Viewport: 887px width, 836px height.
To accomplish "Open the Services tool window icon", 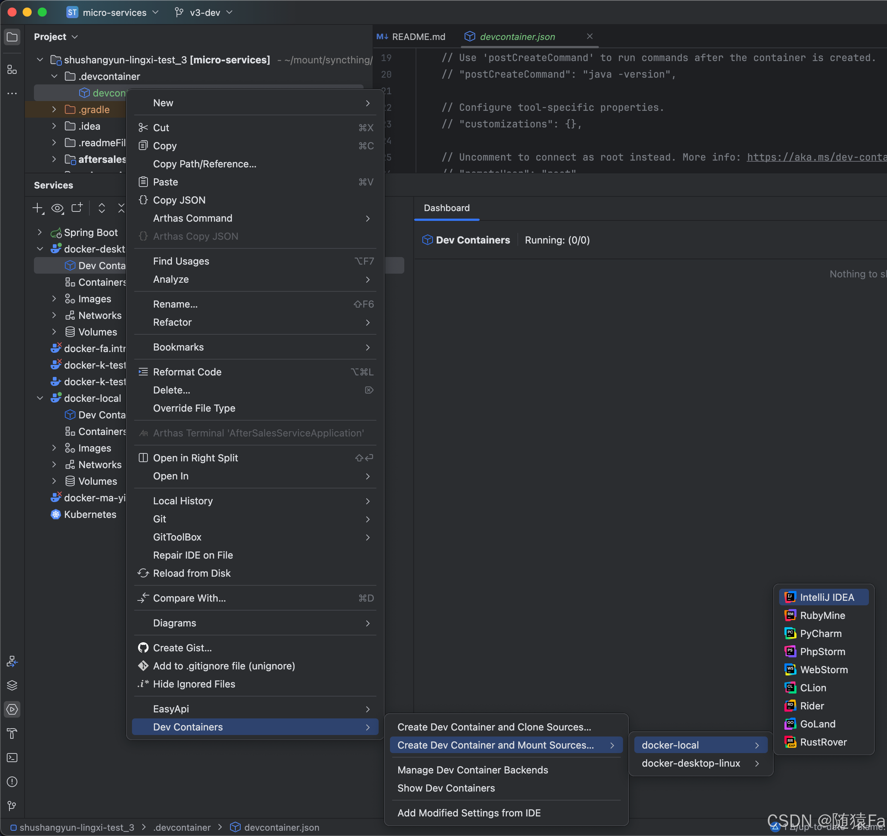I will point(12,709).
